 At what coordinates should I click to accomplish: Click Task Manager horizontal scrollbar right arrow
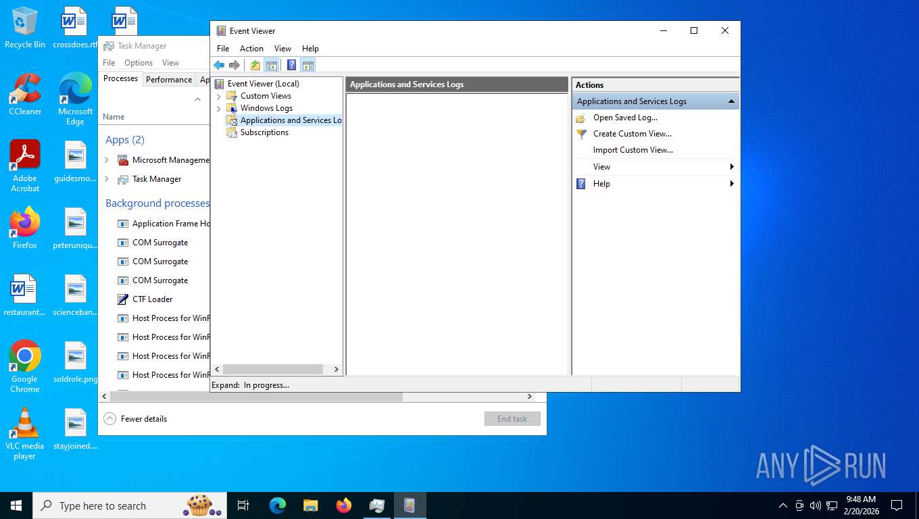pyautogui.click(x=530, y=397)
